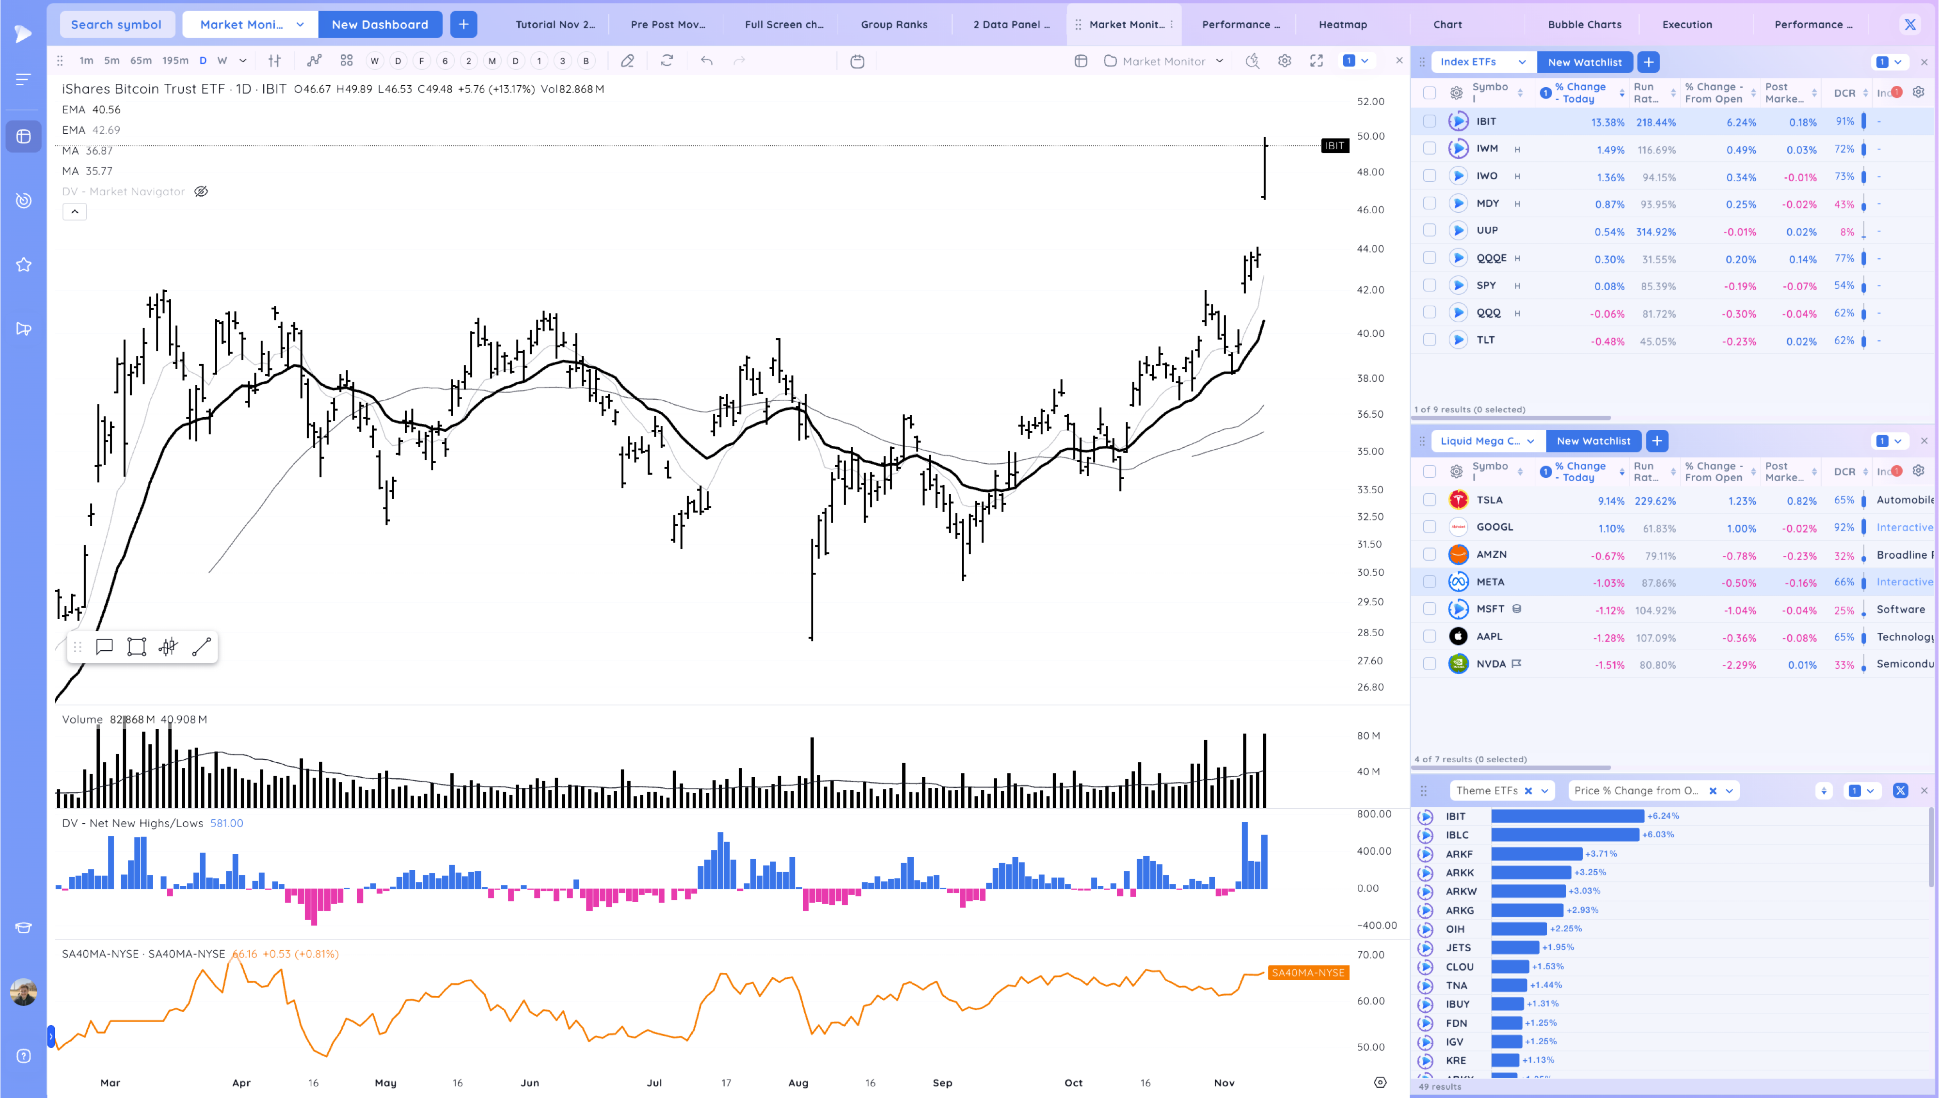Toggle visibility of DV Market Navigator indicator
Image resolution: width=1939 pixels, height=1098 pixels.
(201, 191)
